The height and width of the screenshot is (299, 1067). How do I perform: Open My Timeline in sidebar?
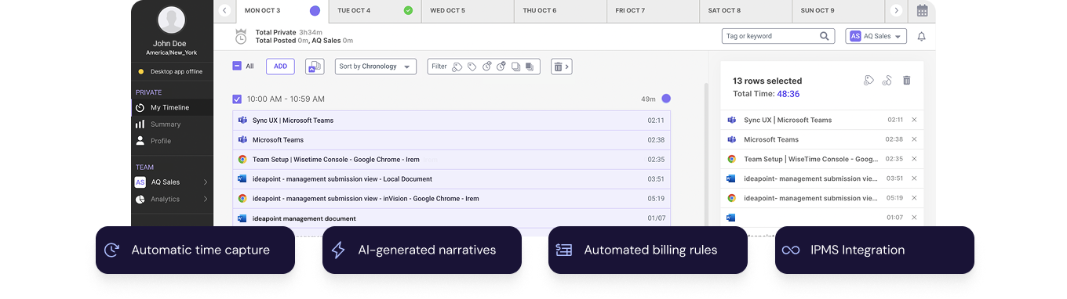(x=172, y=107)
